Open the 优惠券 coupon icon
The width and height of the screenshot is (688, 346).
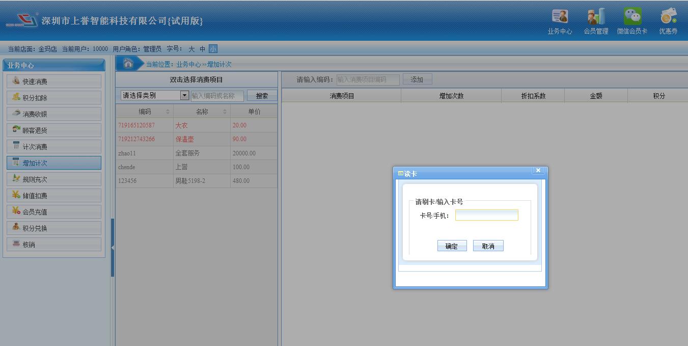tap(668, 17)
